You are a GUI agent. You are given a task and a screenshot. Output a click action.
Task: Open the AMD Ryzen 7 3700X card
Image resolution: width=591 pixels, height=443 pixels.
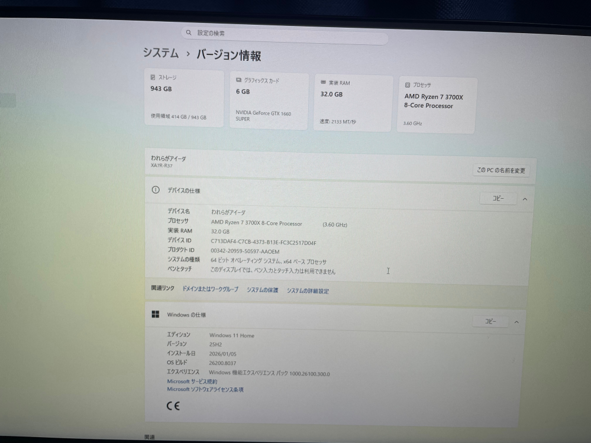437,105
